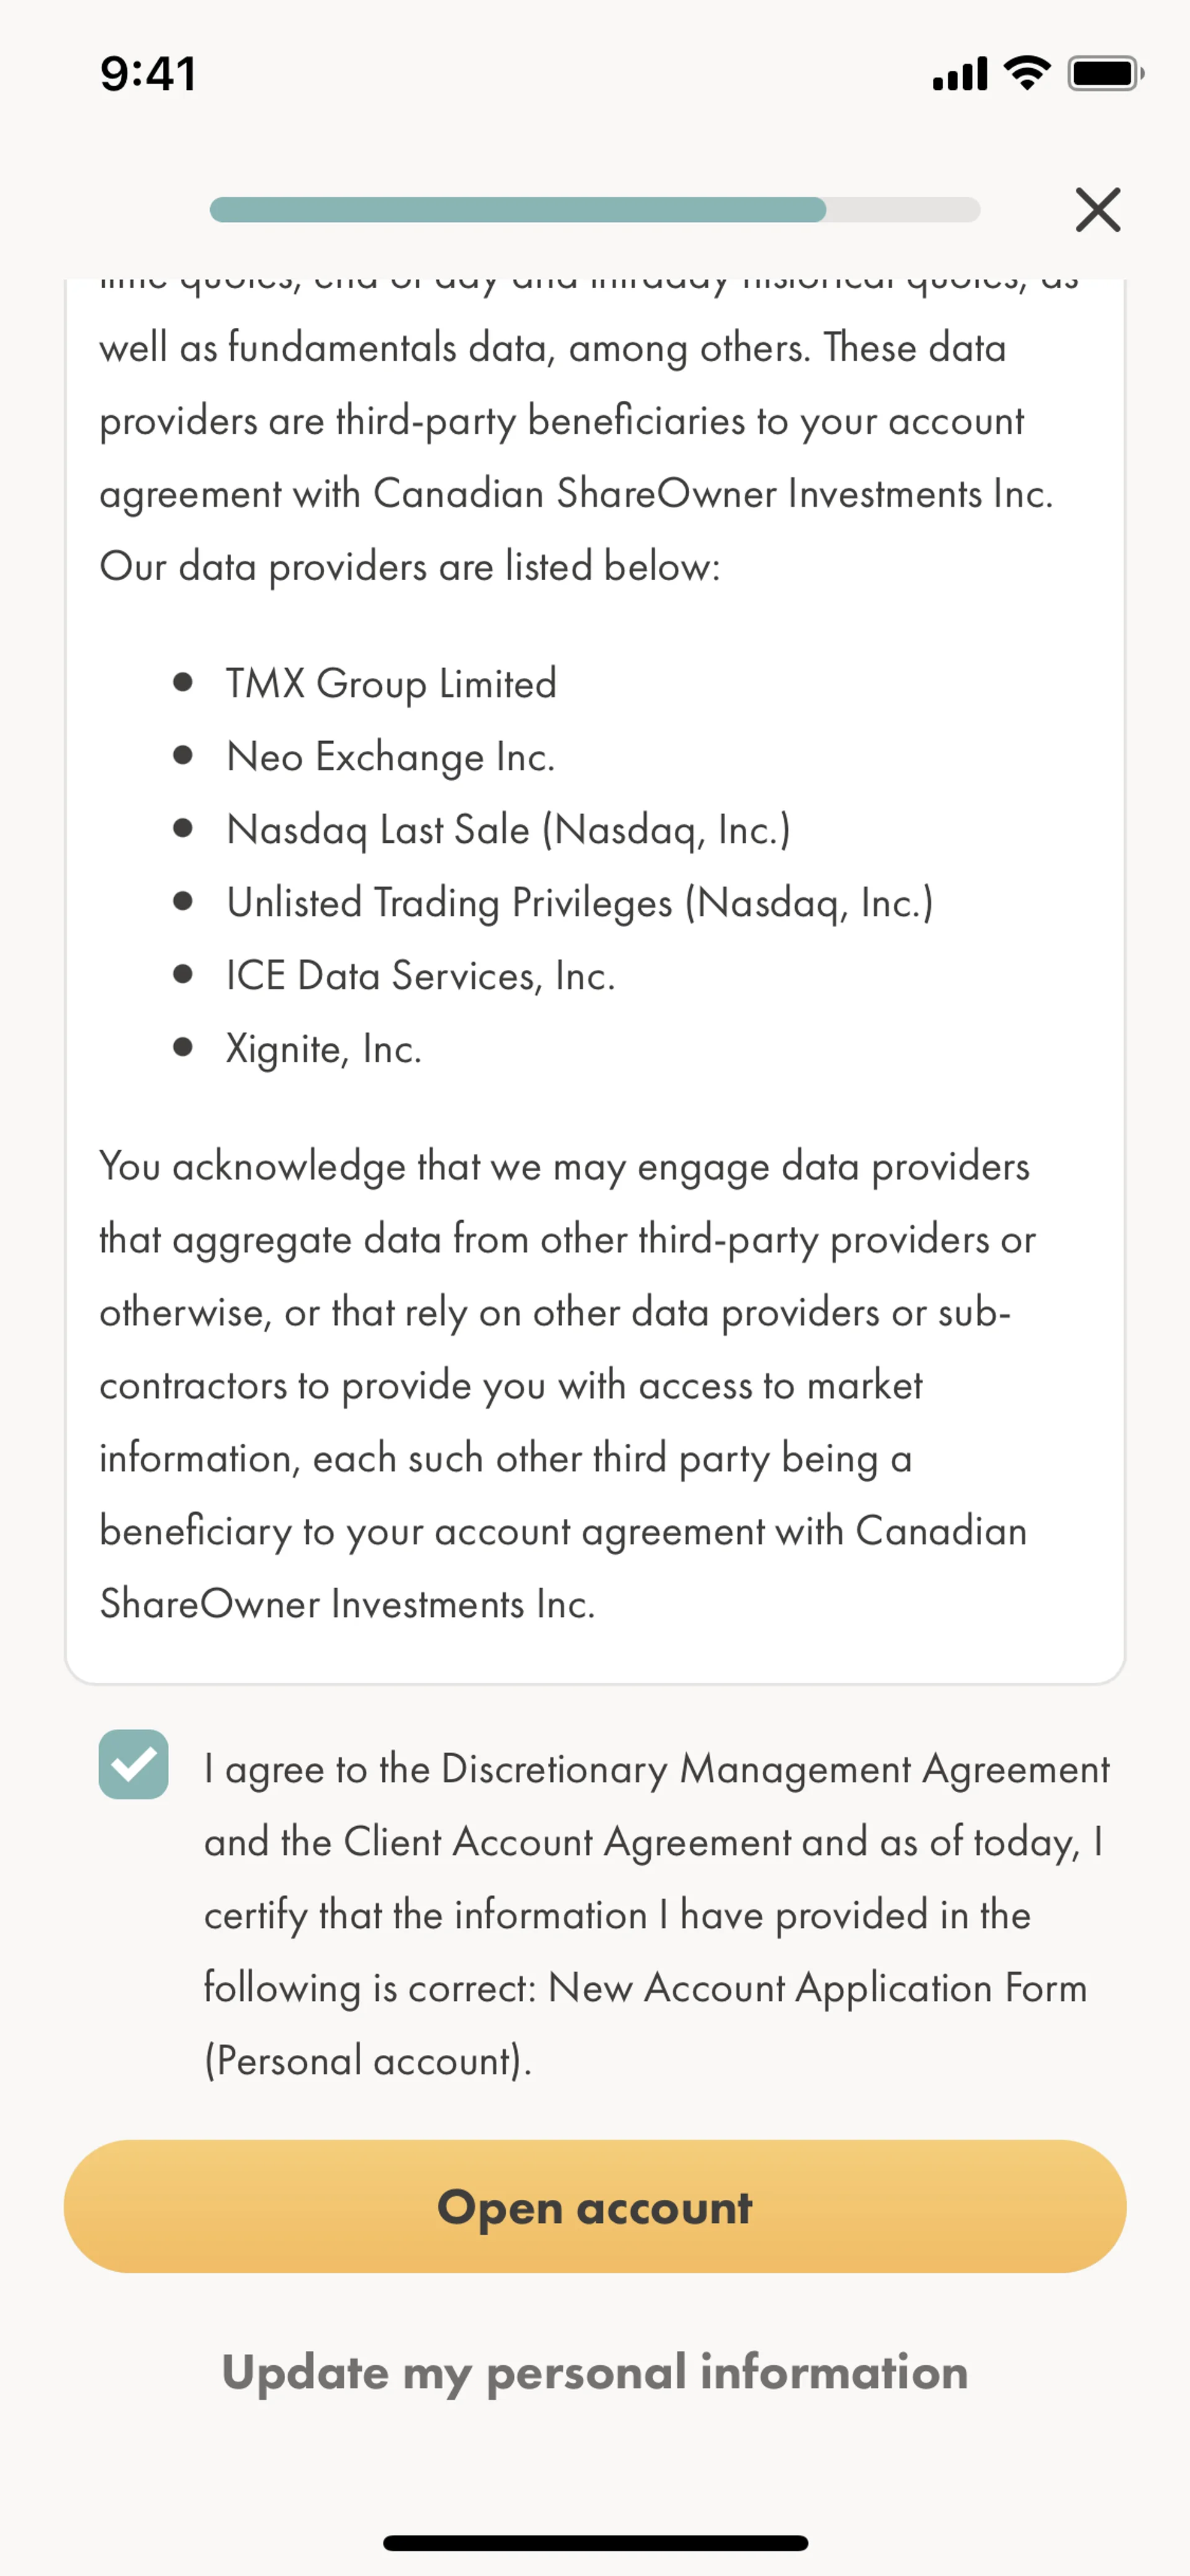The height and width of the screenshot is (2576, 1190).
Task: Select TMX Group Limited list entry
Action: point(391,684)
